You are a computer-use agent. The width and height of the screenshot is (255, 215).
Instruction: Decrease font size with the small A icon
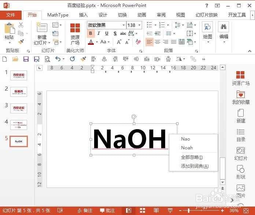click(x=127, y=42)
